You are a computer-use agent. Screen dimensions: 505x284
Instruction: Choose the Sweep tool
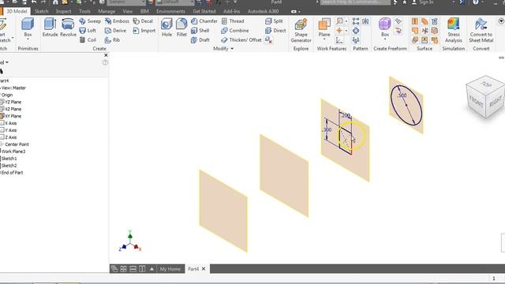90,21
